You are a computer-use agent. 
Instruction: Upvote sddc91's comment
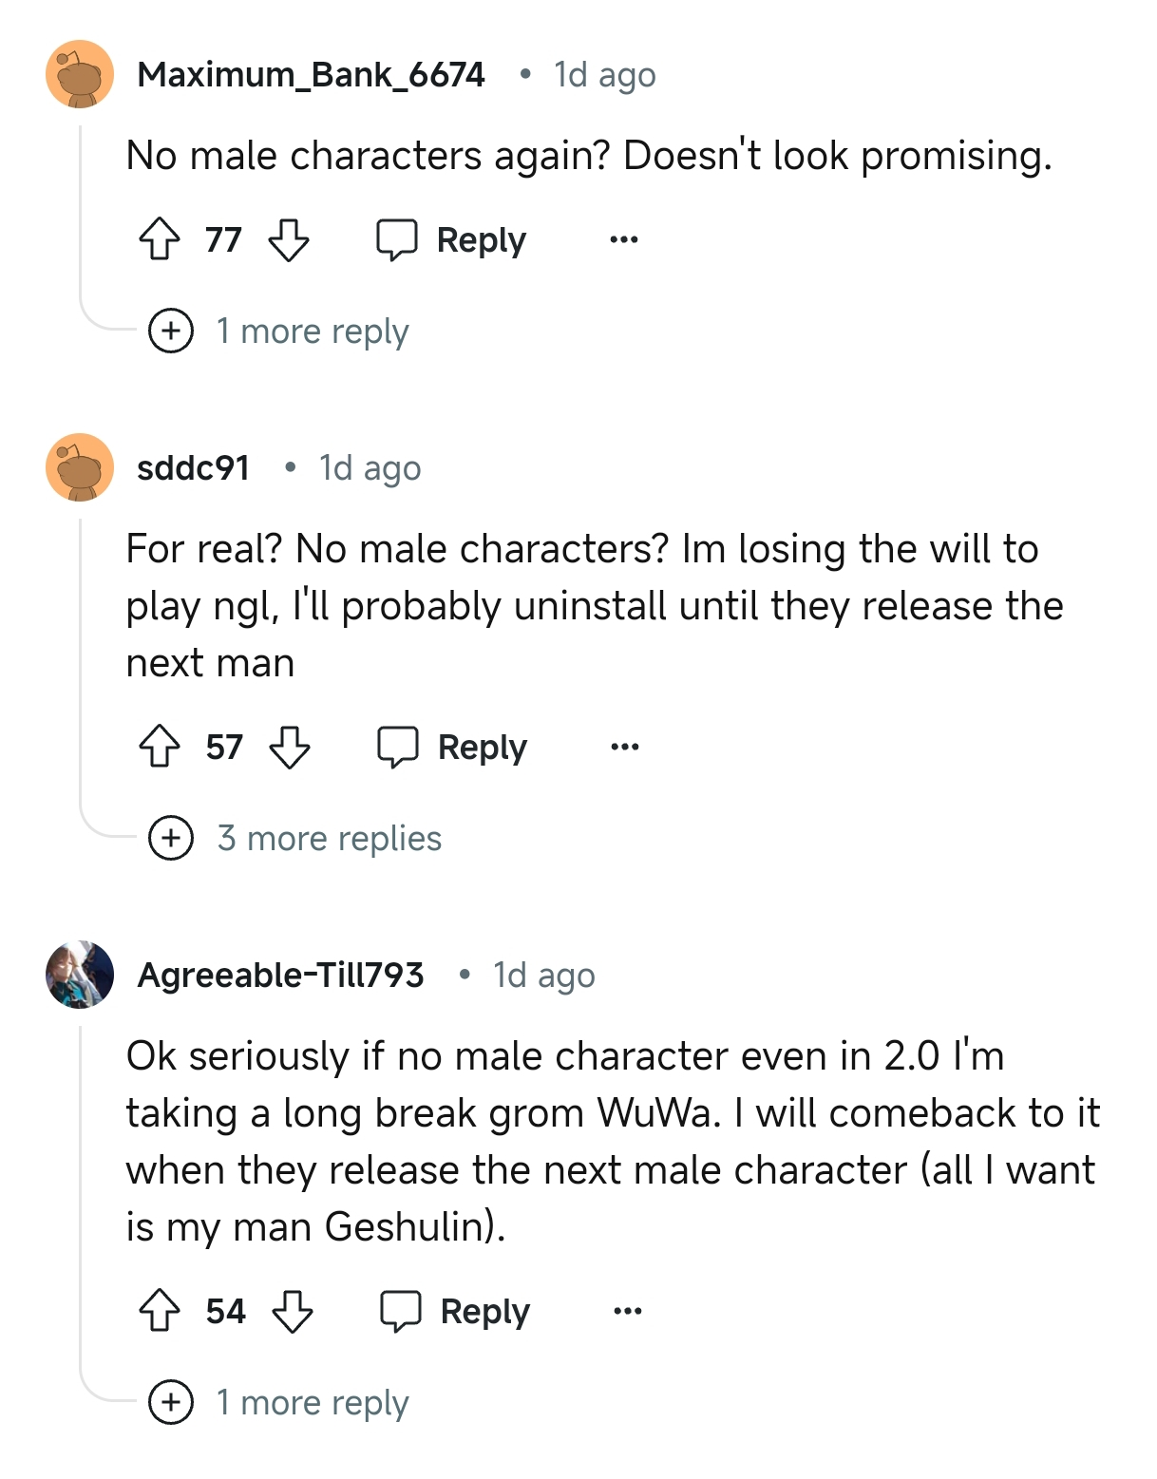click(160, 747)
